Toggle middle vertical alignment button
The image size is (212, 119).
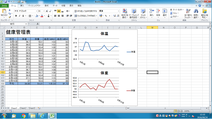[x=59, y=11]
